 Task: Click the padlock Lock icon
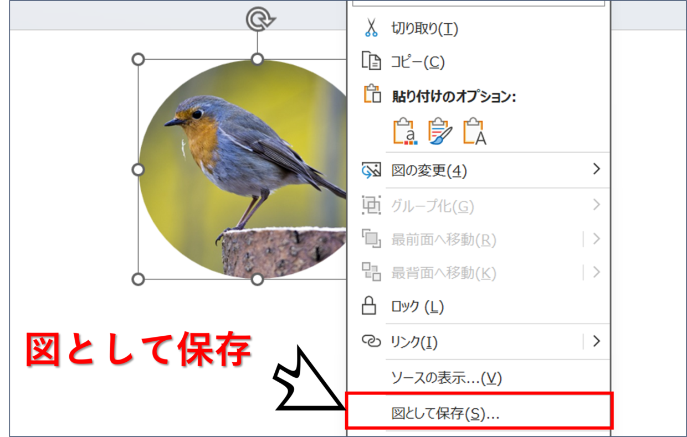[x=370, y=305]
